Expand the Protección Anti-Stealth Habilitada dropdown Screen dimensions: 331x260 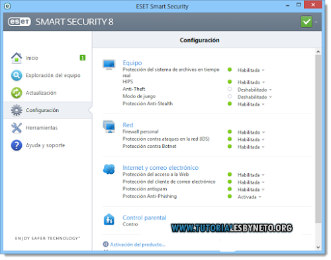[251, 104]
